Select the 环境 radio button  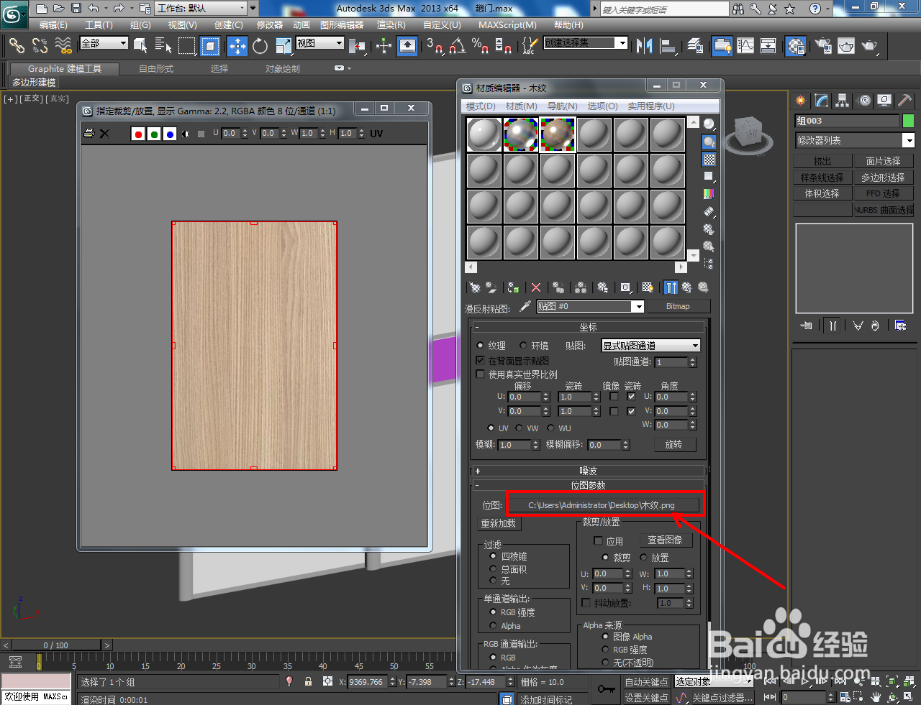[x=523, y=346]
